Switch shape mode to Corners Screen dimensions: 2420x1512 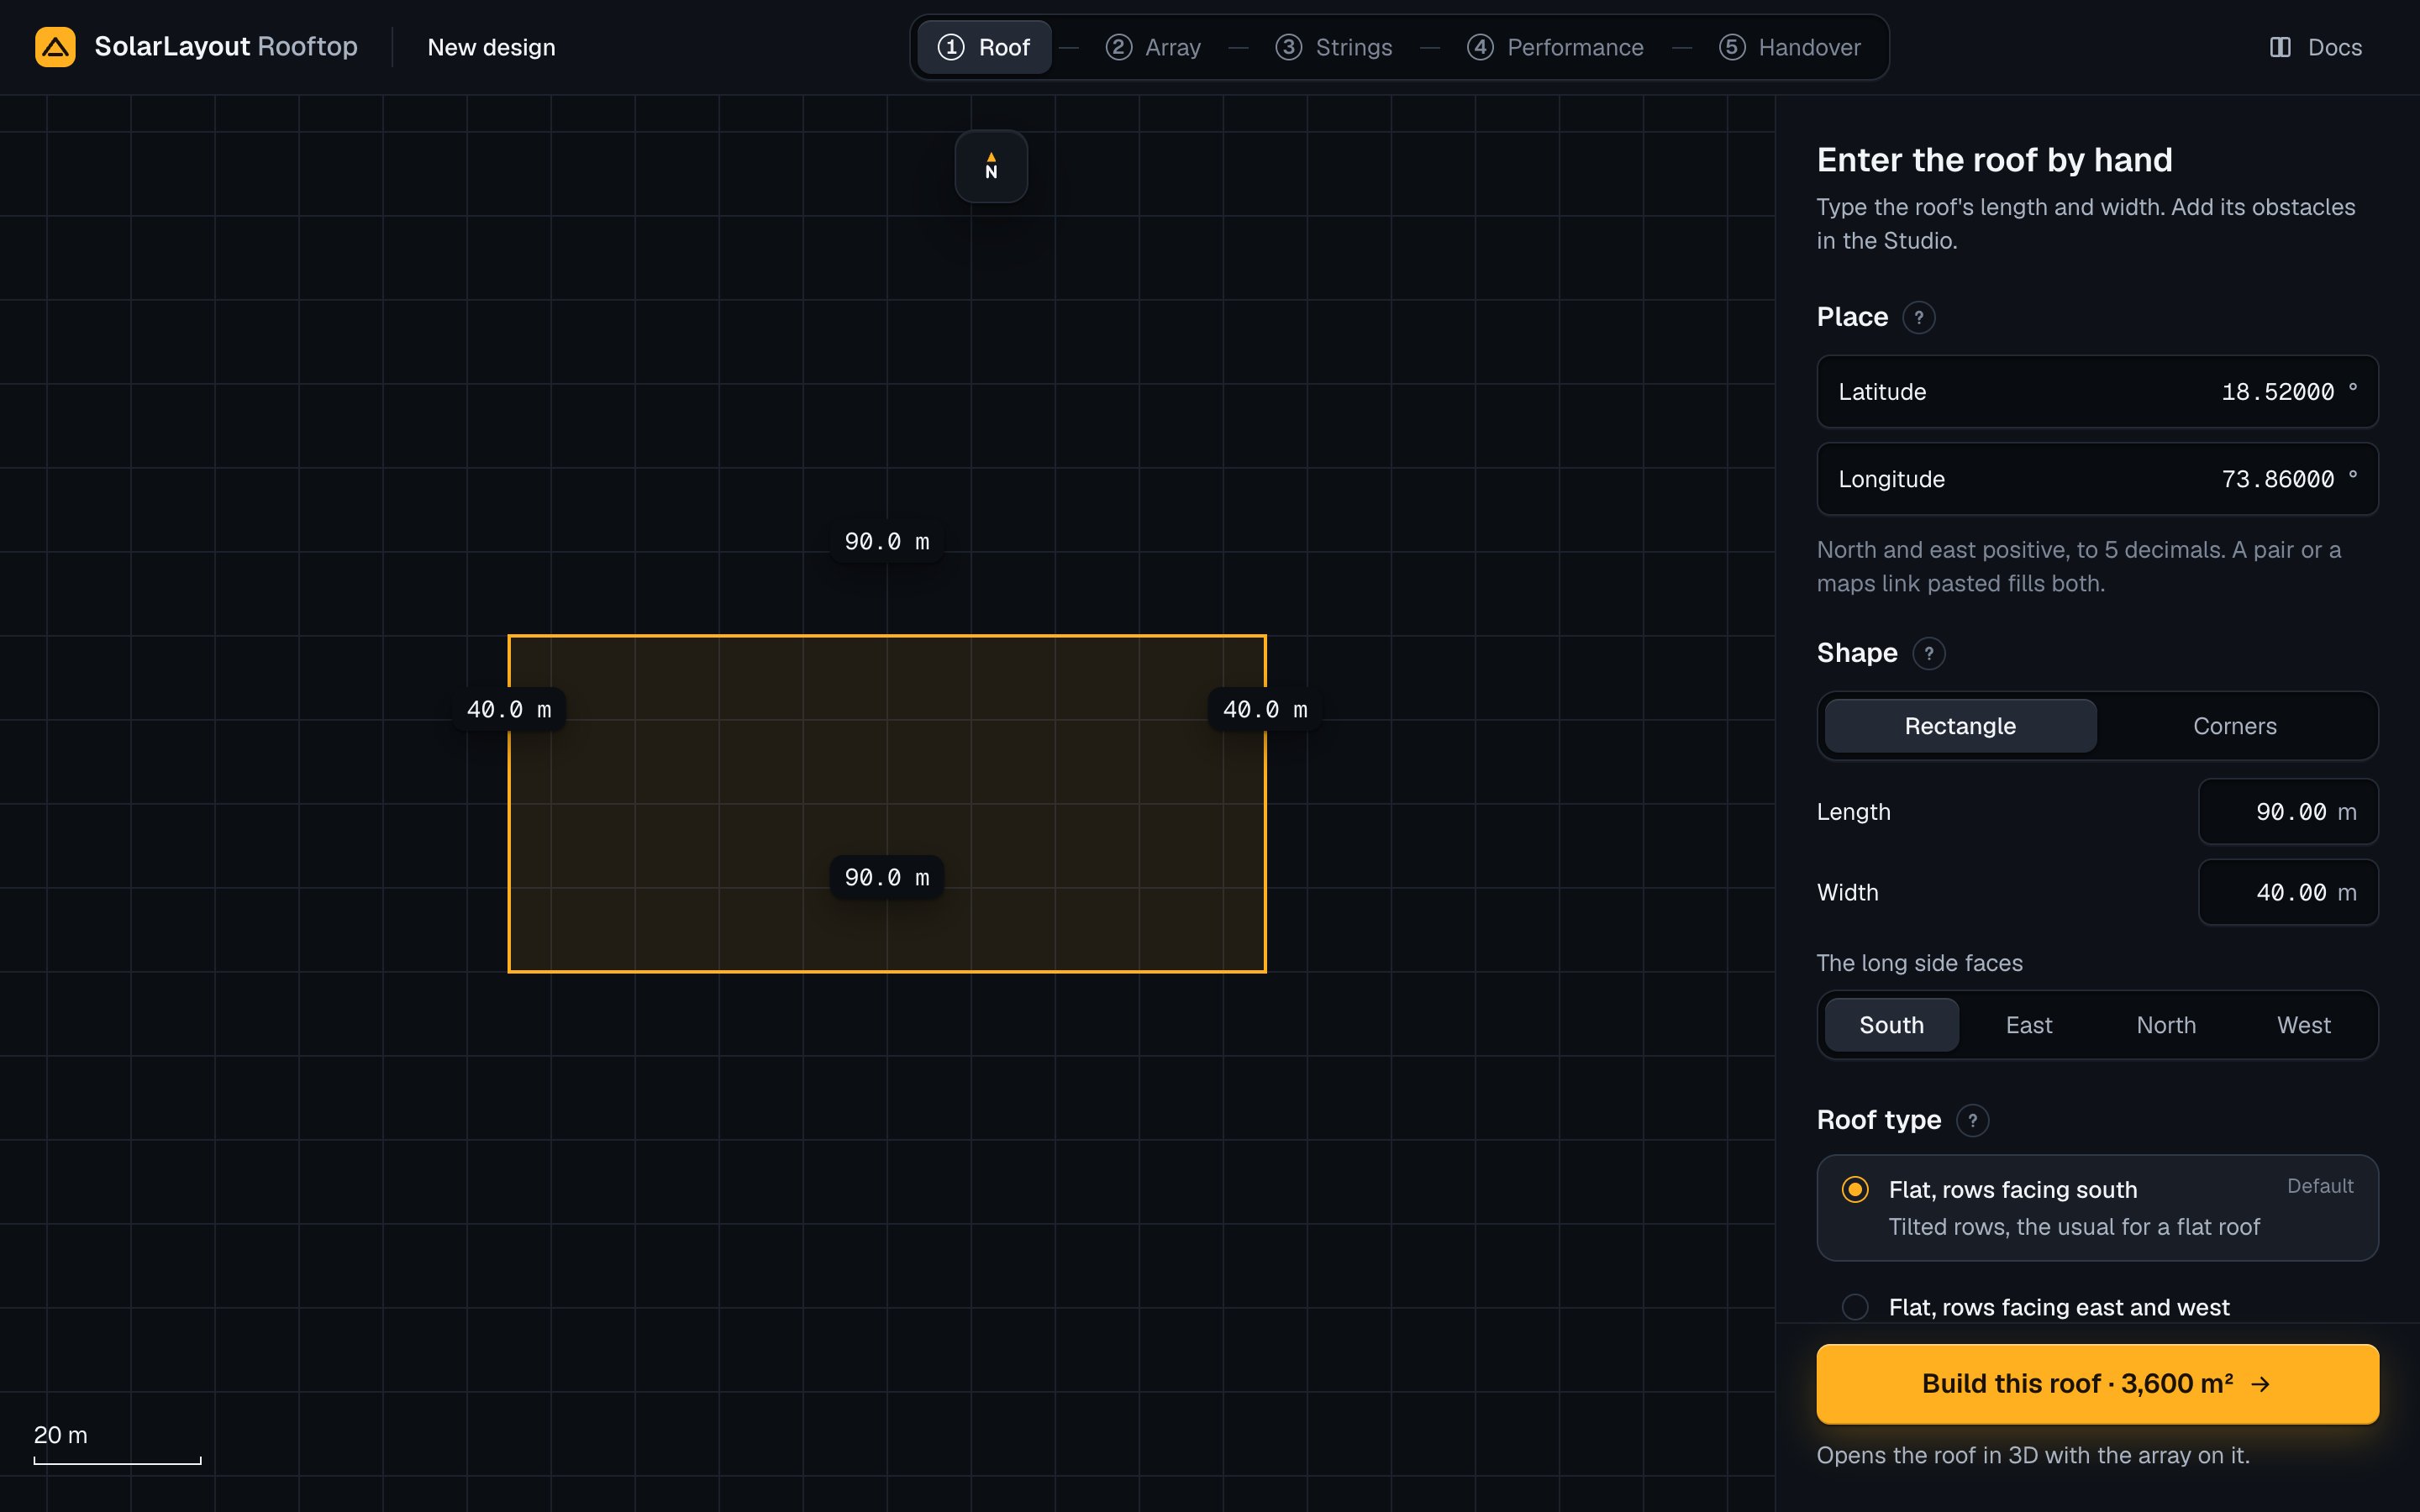(x=2234, y=726)
